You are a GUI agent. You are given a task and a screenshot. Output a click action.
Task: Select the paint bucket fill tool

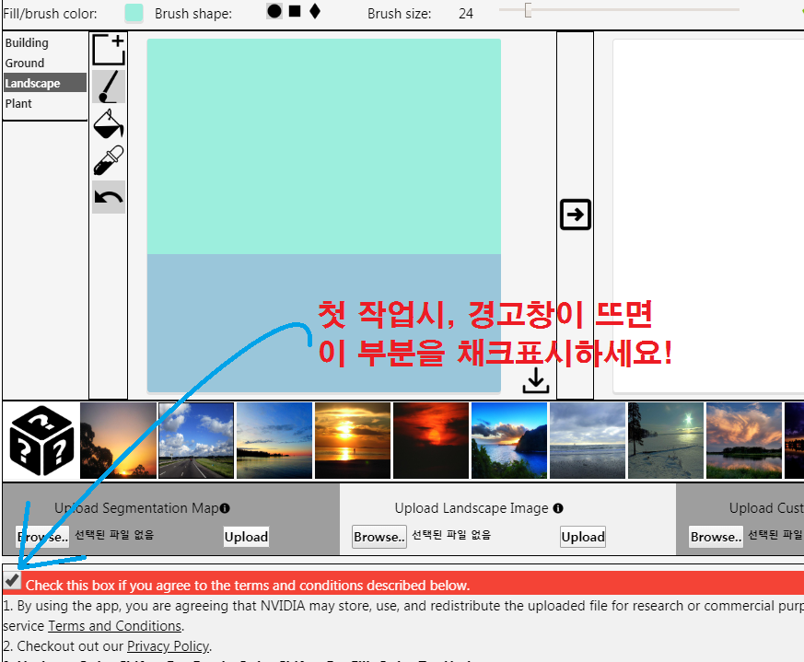pos(109,123)
